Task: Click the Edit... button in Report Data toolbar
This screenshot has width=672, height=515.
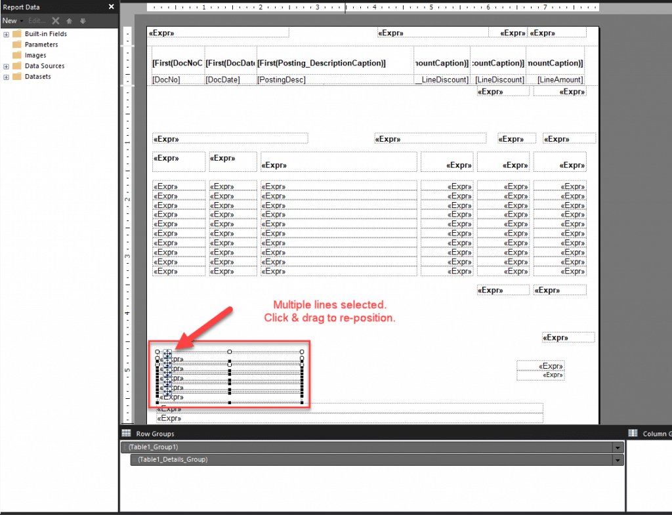Action: point(37,20)
